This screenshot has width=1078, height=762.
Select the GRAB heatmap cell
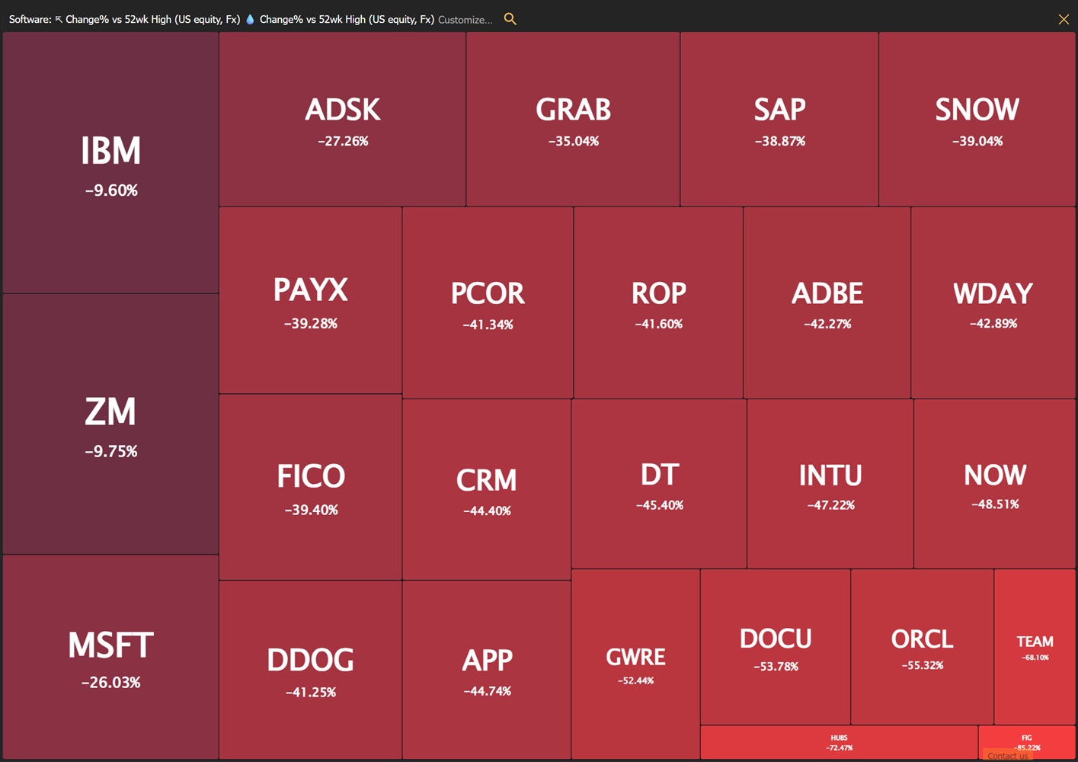click(573, 120)
